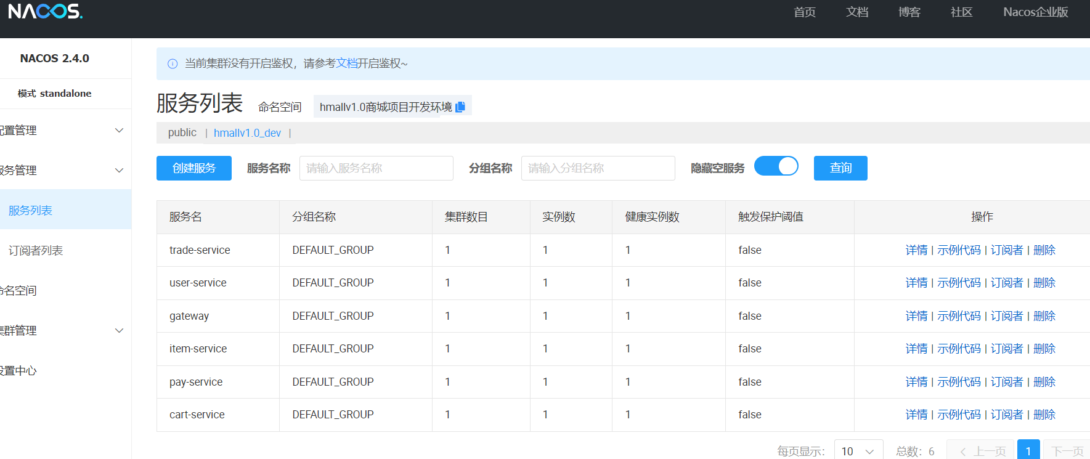Open the page size dropdown showing 10
This screenshot has width=1090, height=459.
858,451
